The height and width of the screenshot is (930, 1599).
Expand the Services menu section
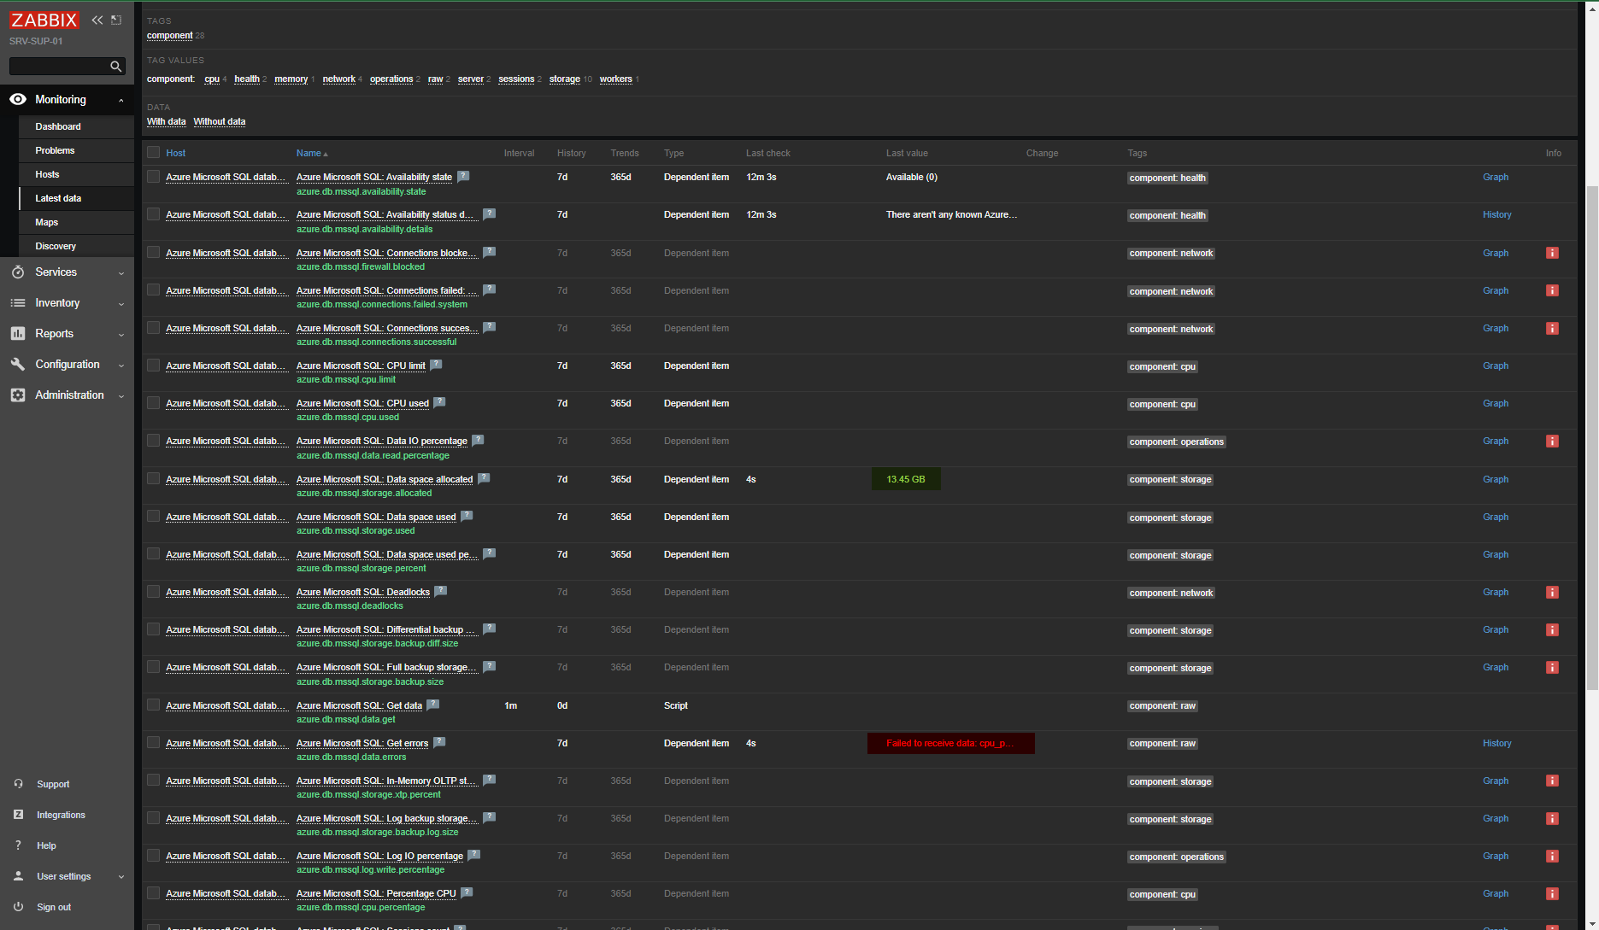point(121,273)
